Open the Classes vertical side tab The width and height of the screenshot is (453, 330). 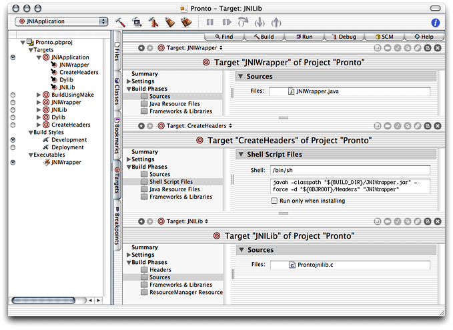coord(117,91)
